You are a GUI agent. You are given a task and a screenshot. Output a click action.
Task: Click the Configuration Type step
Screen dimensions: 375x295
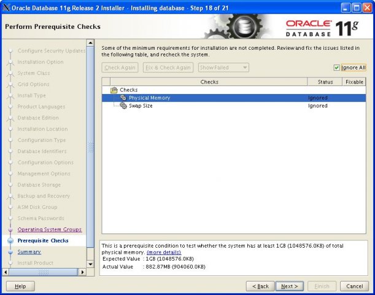pos(42,140)
